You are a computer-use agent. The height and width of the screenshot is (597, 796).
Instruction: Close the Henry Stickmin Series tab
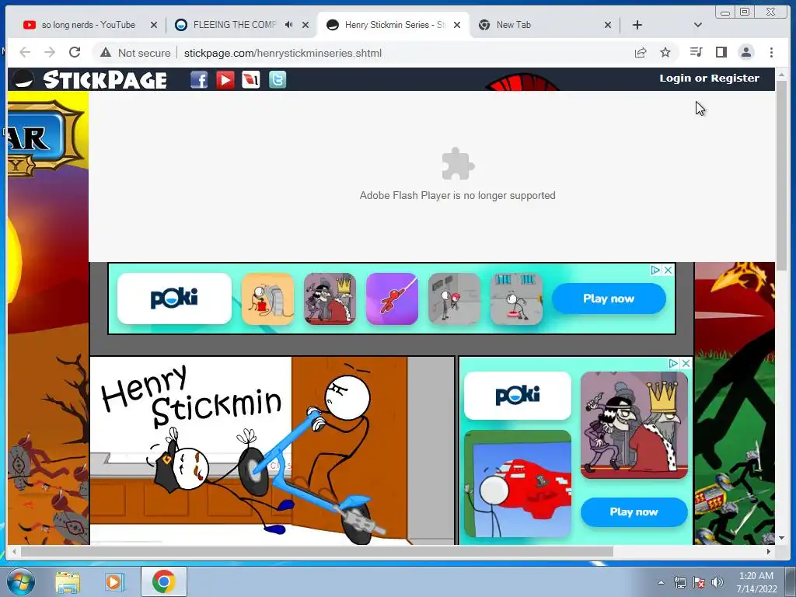pos(457,24)
